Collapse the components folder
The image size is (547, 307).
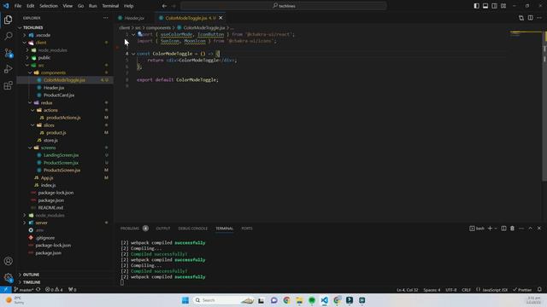pyautogui.click(x=31, y=72)
